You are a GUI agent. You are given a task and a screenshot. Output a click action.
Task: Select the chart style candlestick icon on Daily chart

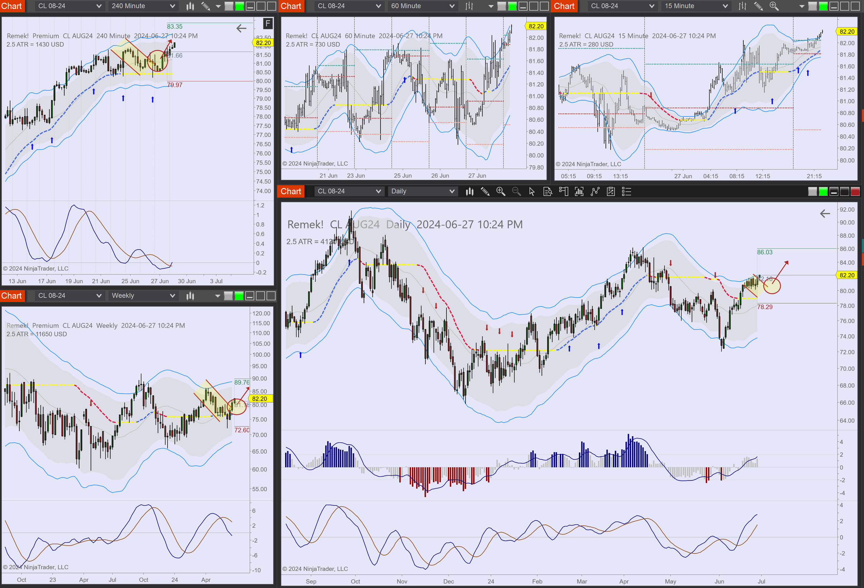[x=469, y=192]
